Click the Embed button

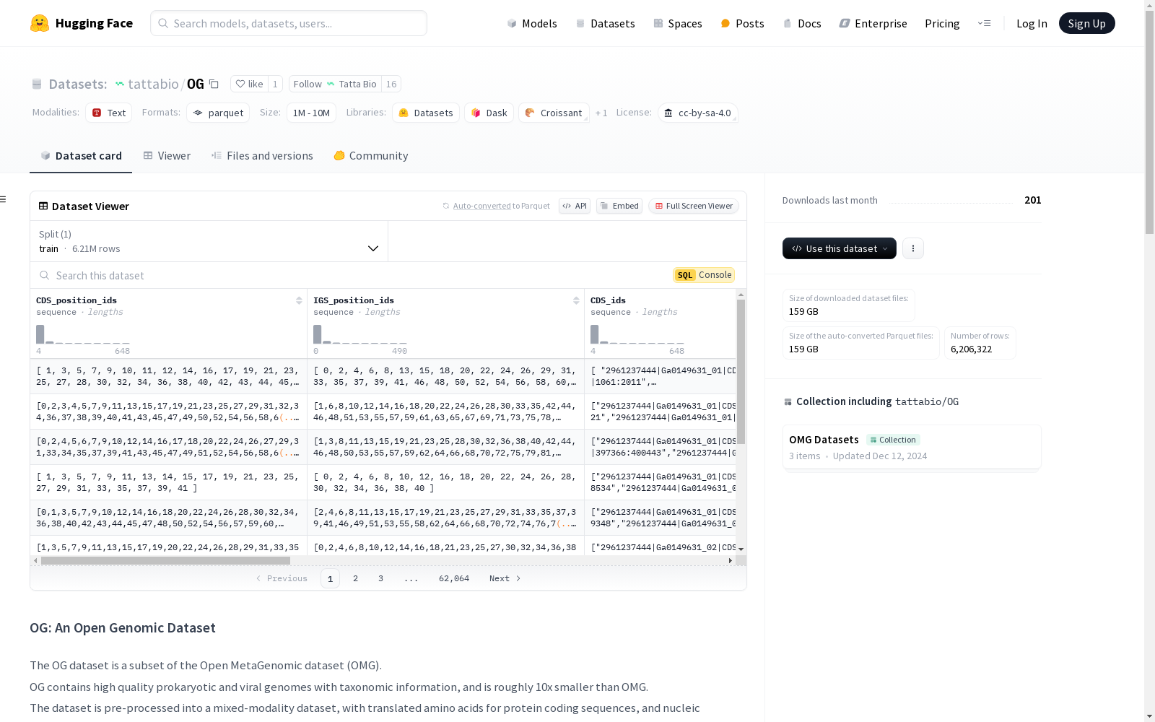(619, 206)
